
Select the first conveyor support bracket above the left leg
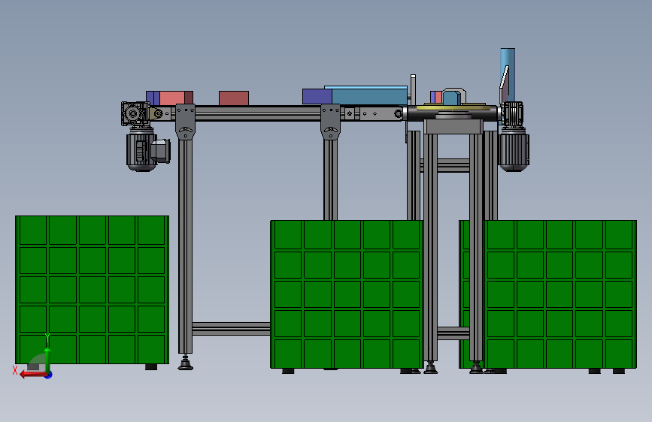185,122
